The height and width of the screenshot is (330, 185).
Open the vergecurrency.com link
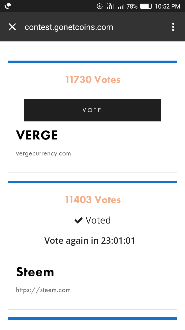43,154
